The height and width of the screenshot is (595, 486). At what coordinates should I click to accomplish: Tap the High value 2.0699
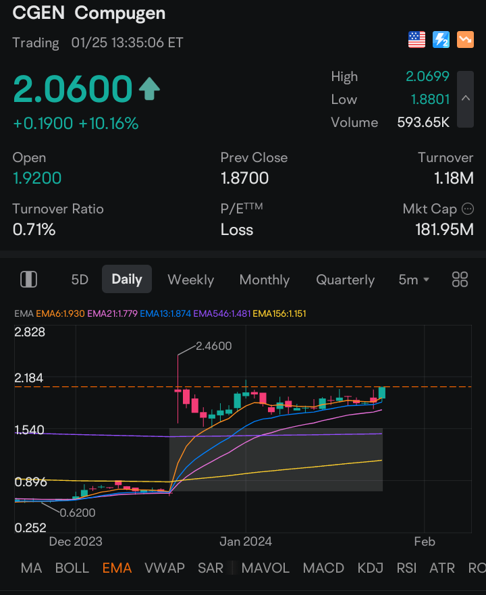pos(427,76)
